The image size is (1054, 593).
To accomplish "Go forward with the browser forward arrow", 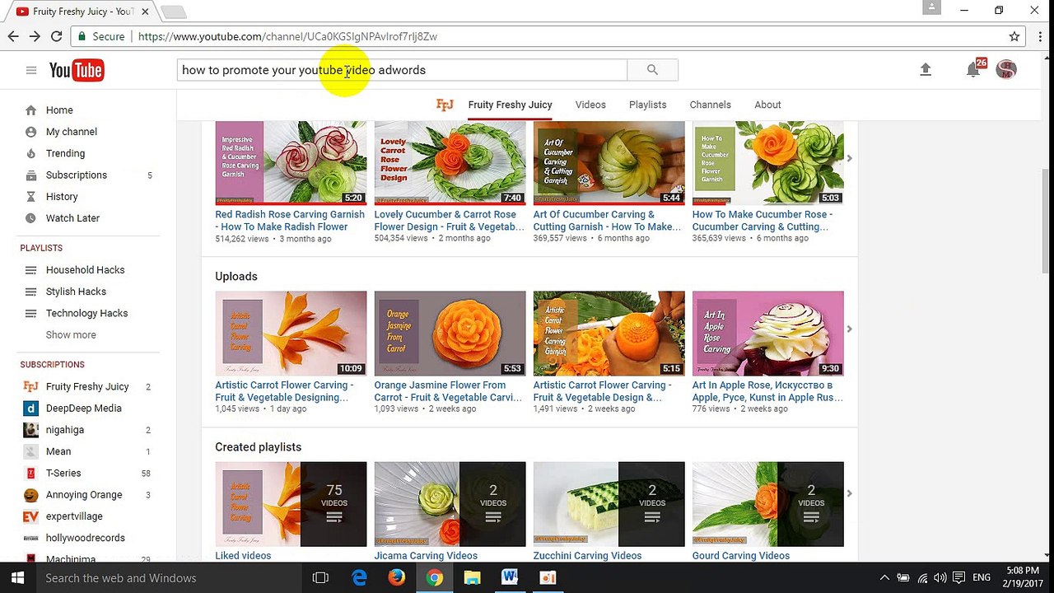I will pos(35,36).
